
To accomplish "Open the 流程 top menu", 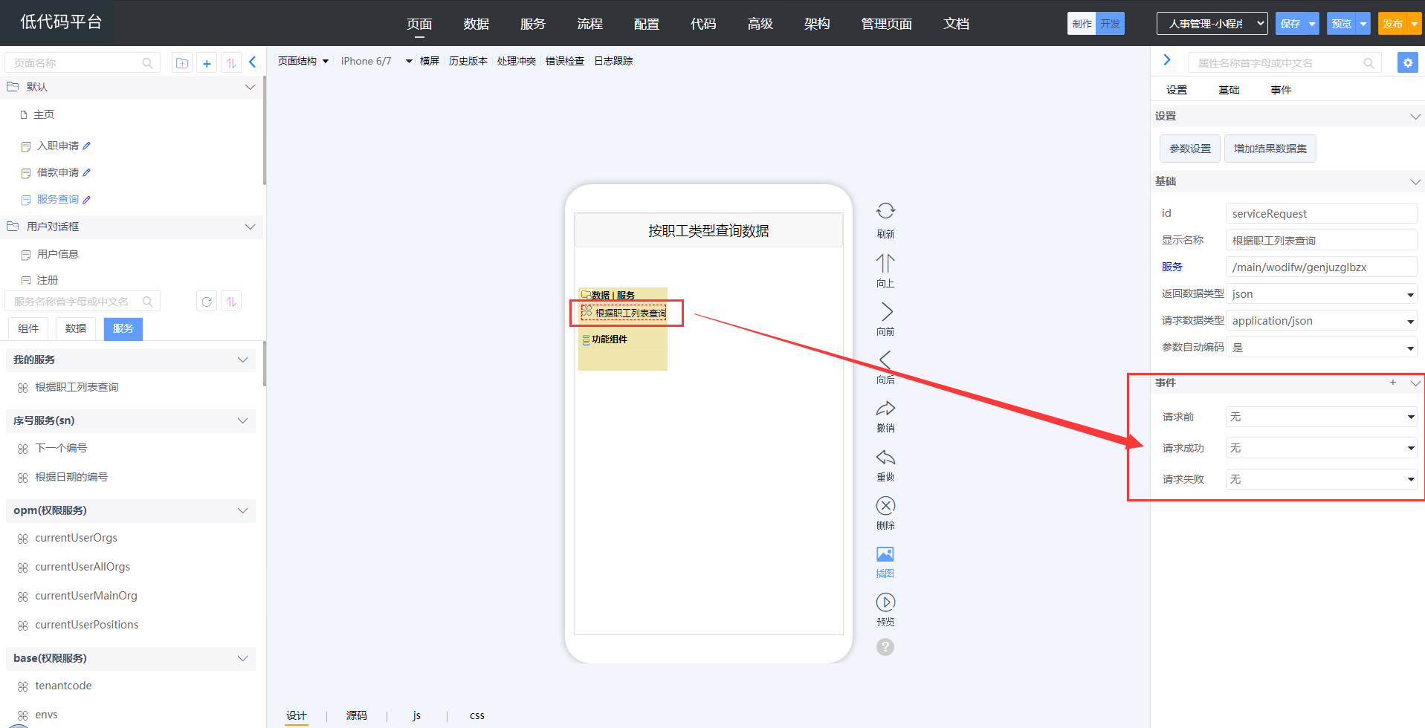I will pos(589,24).
